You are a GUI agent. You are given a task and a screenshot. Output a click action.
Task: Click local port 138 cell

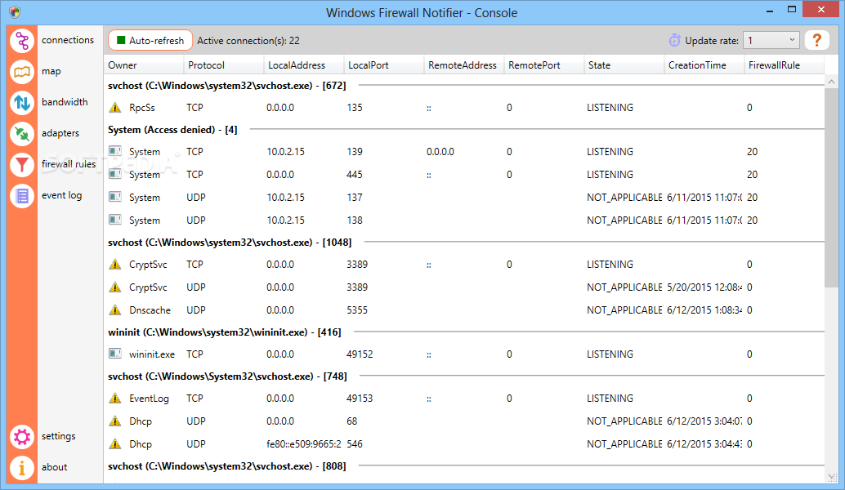point(355,220)
